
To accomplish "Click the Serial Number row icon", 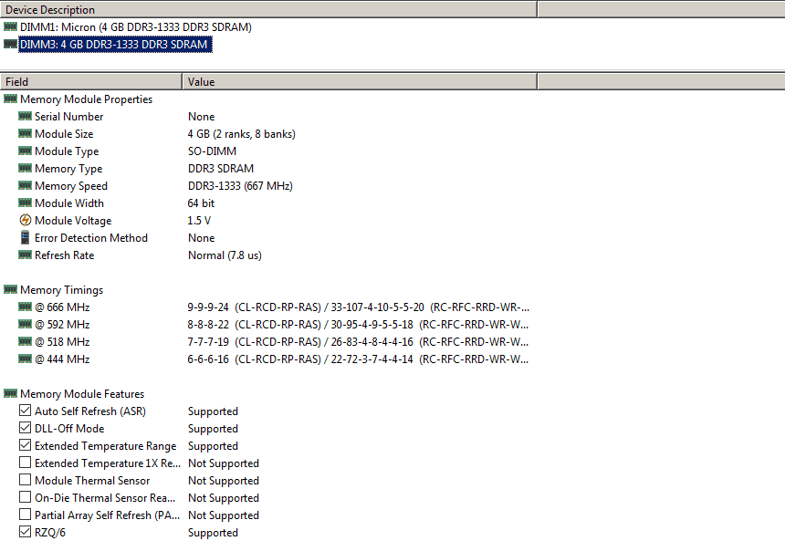I will click(25, 117).
